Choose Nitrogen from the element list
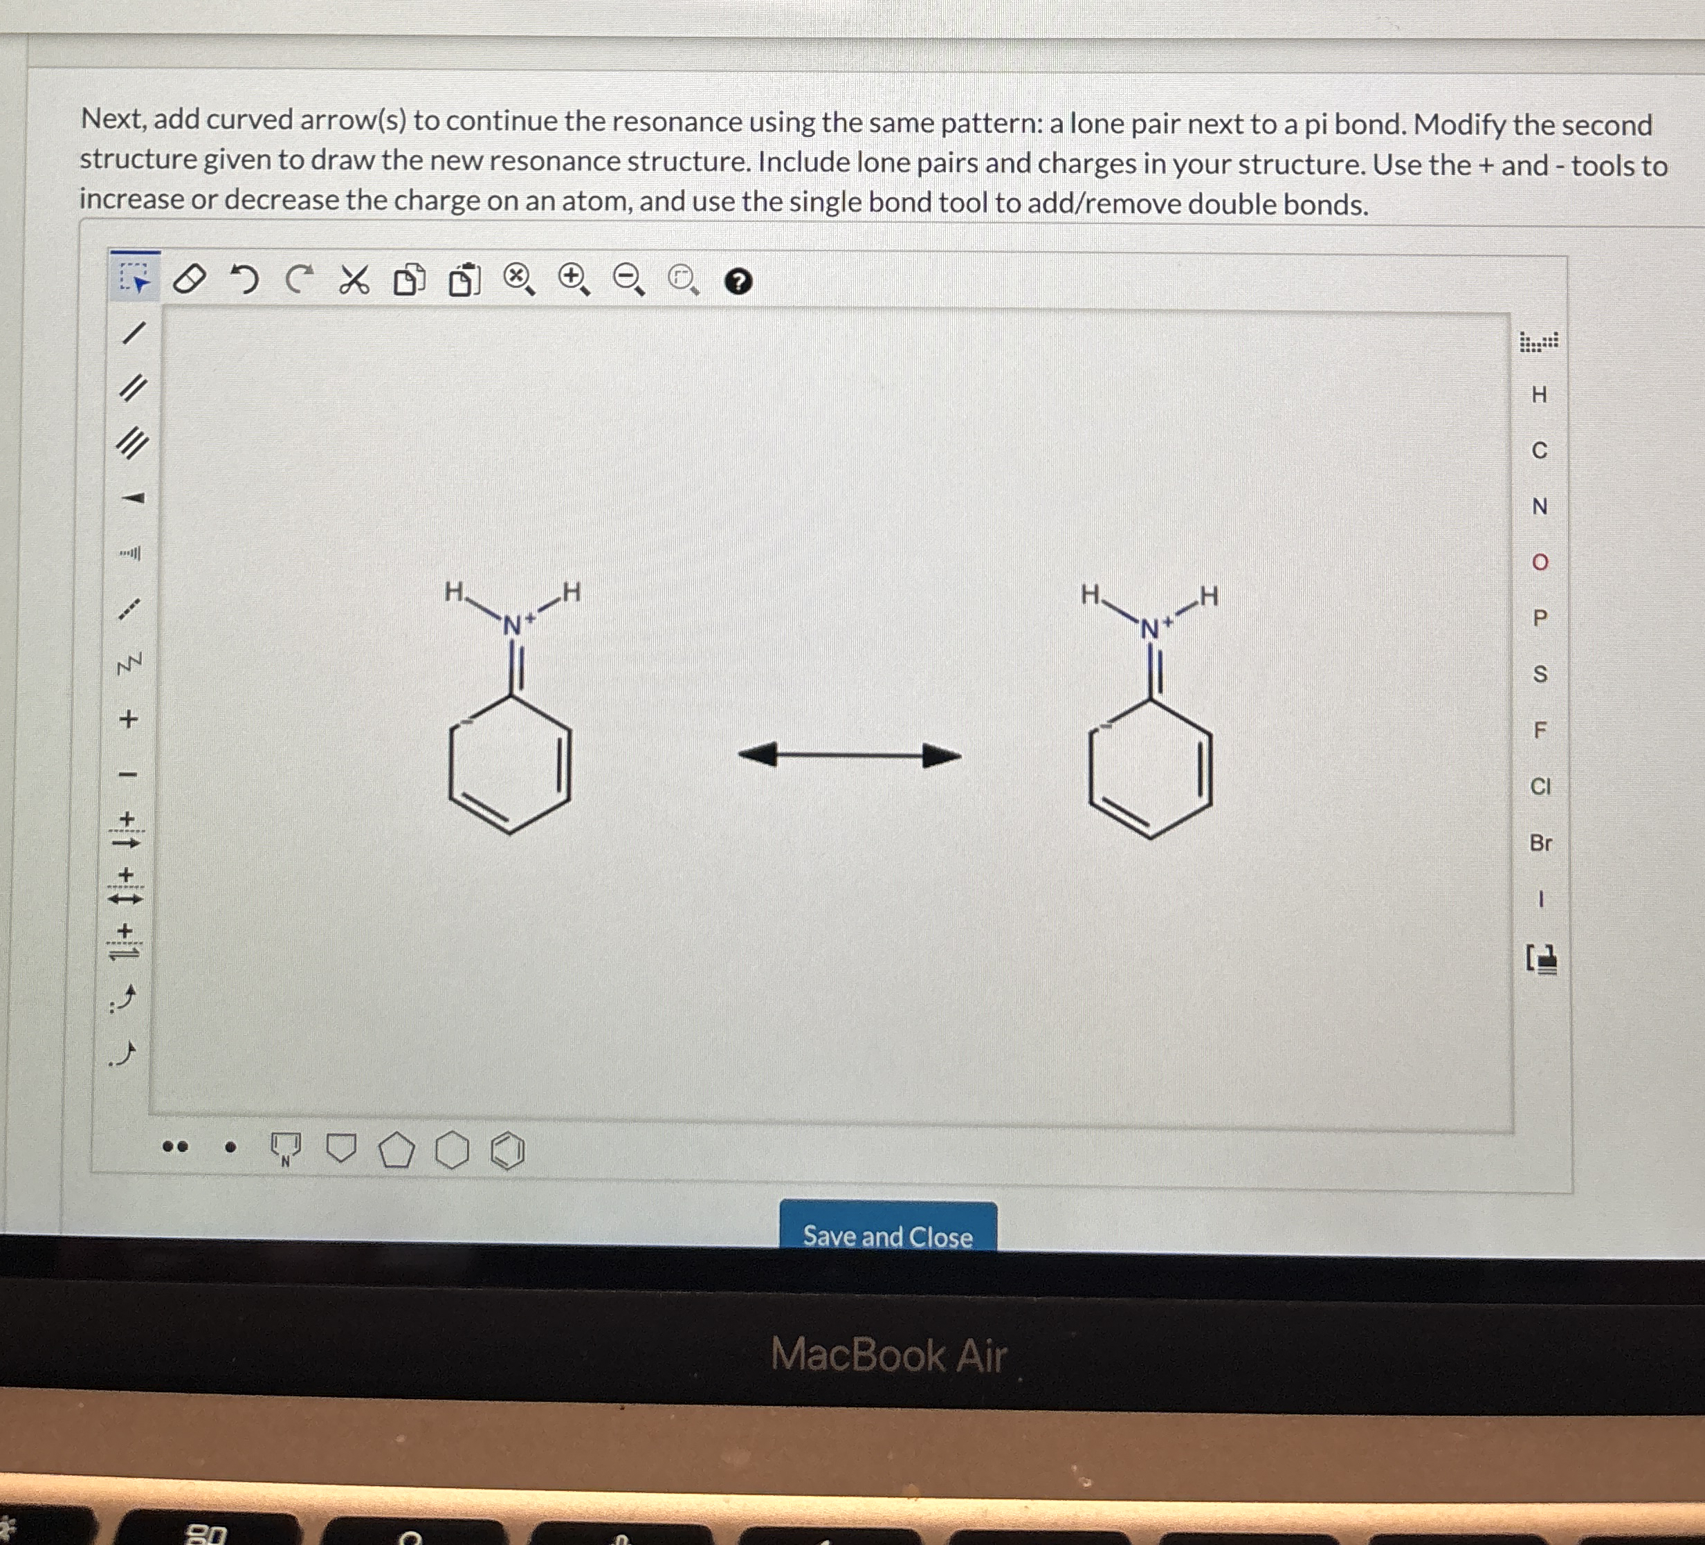1705x1545 pixels. coord(1539,506)
